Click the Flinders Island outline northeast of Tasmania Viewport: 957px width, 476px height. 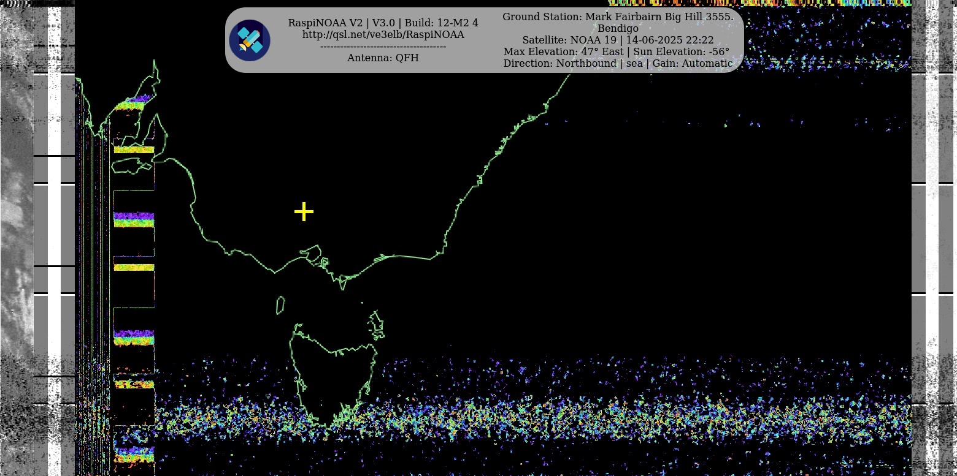click(377, 323)
